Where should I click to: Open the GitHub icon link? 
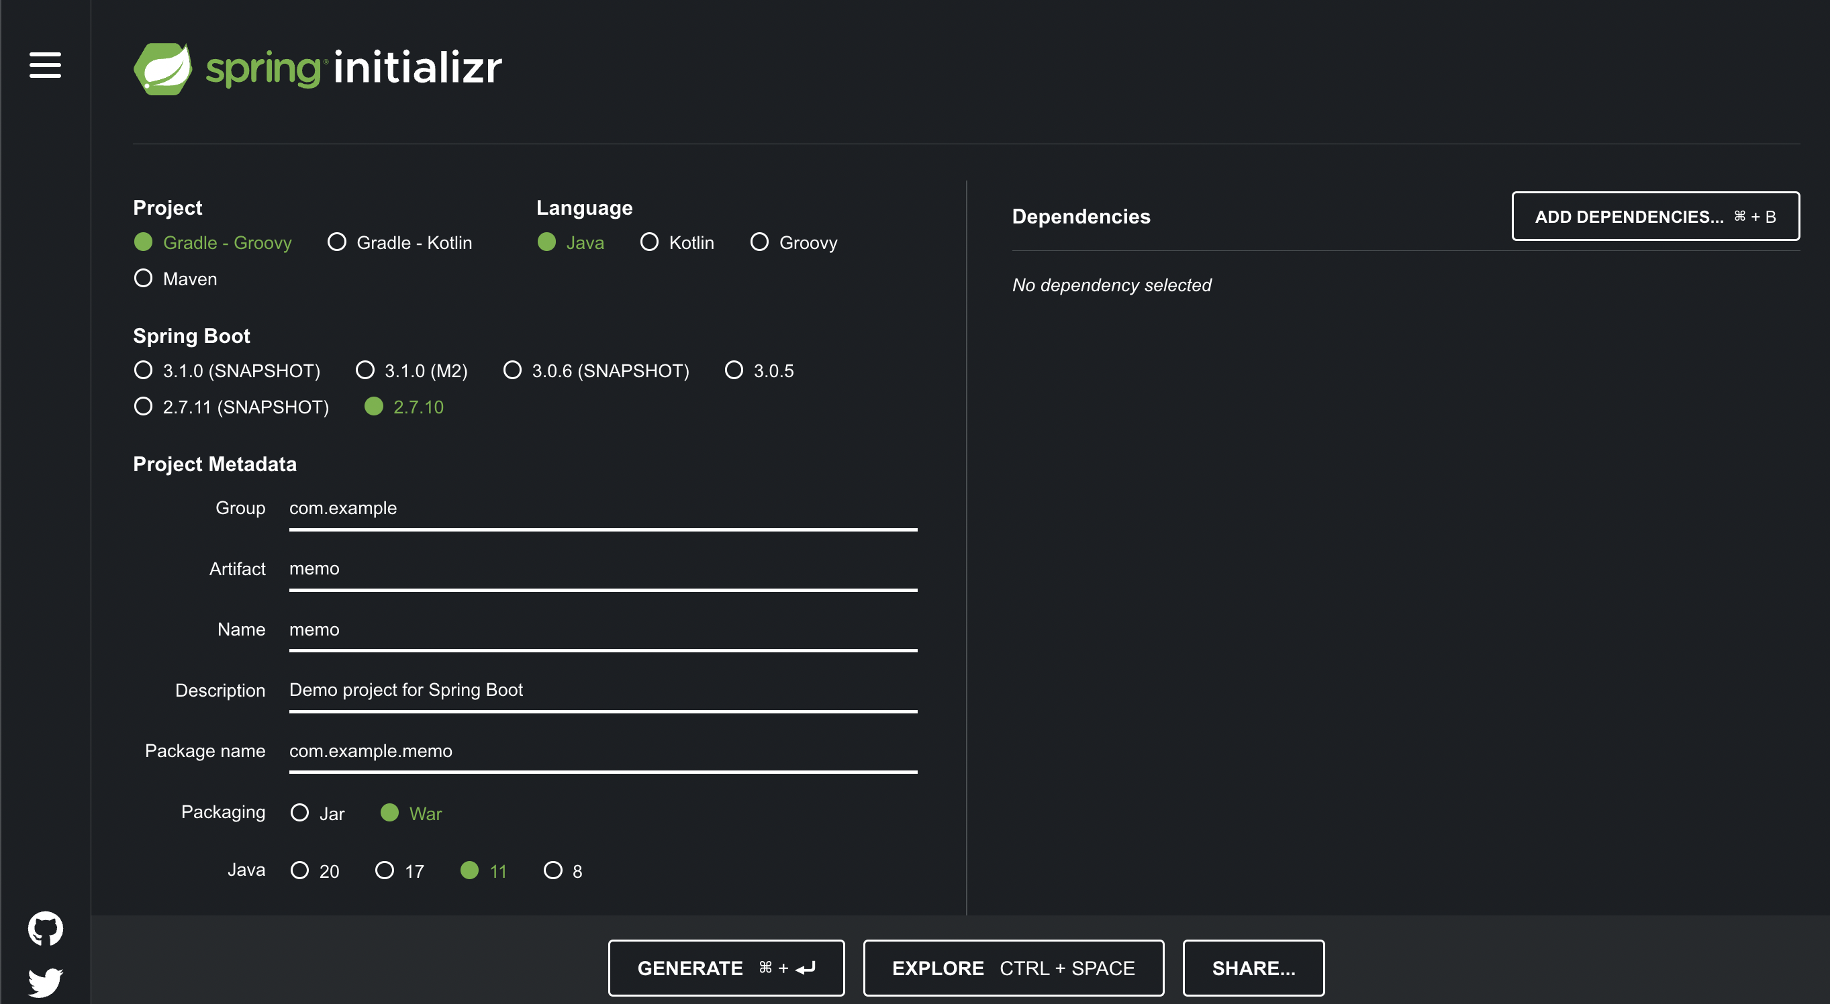[x=46, y=928]
